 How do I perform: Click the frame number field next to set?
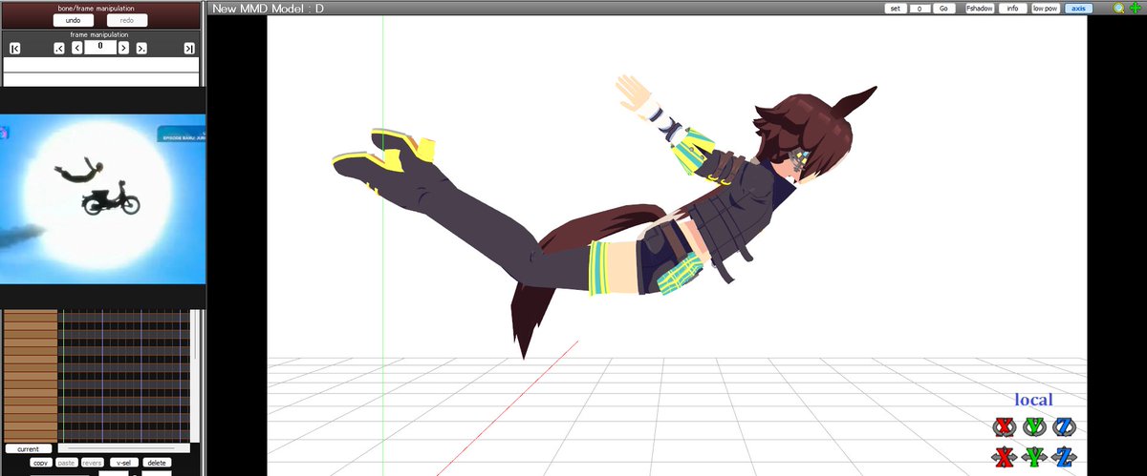pyautogui.click(x=920, y=8)
